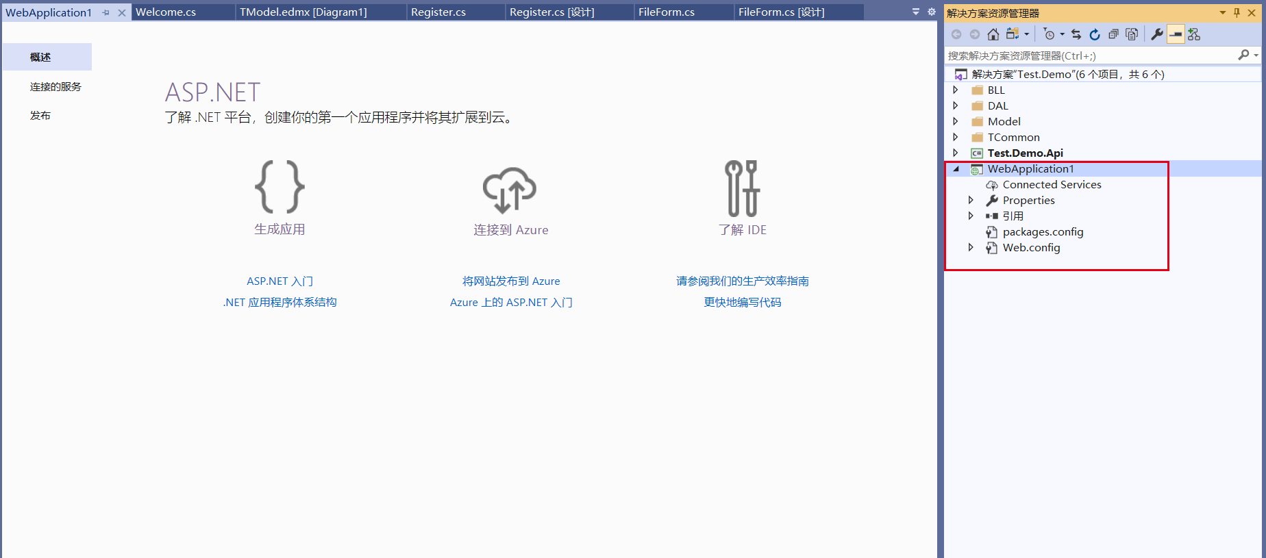Open the 'ASP.NET 入门' link

[x=280, y=281]
